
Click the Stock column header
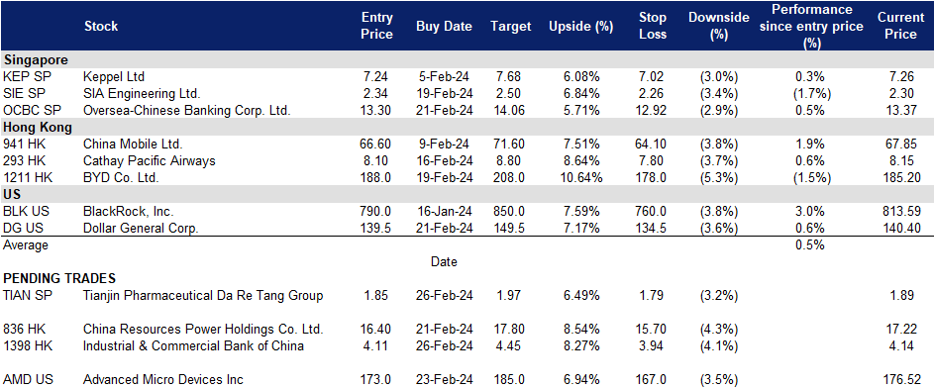pos(101,26)
